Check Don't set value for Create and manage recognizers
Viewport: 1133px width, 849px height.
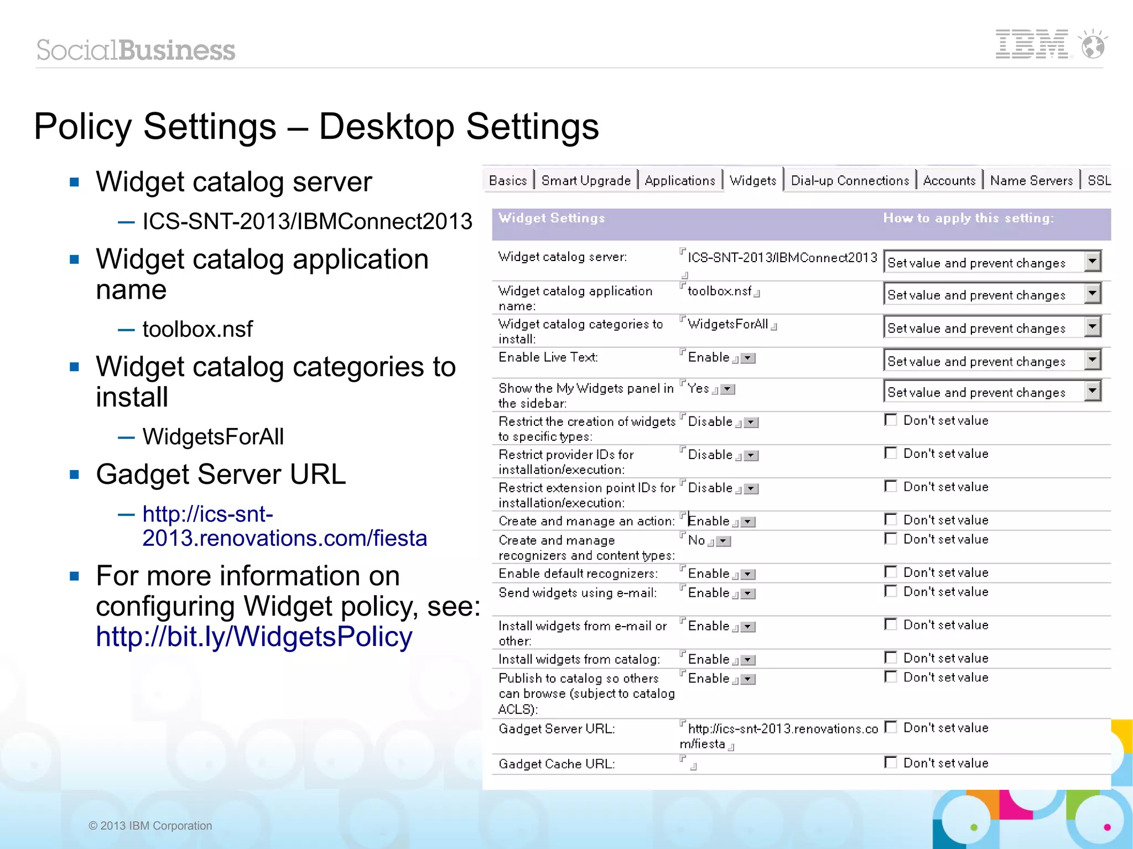pyautogui.click(x=890, y=539)
